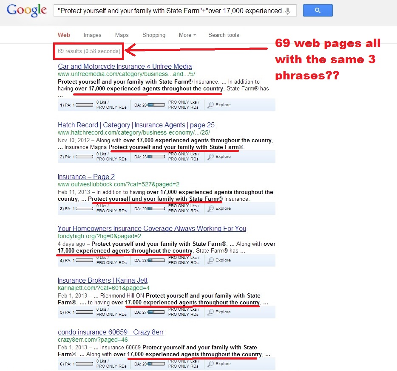Click the crazy8err.com URL text
Viewport: 397px width, 371px height.
(x=93, y=340)
